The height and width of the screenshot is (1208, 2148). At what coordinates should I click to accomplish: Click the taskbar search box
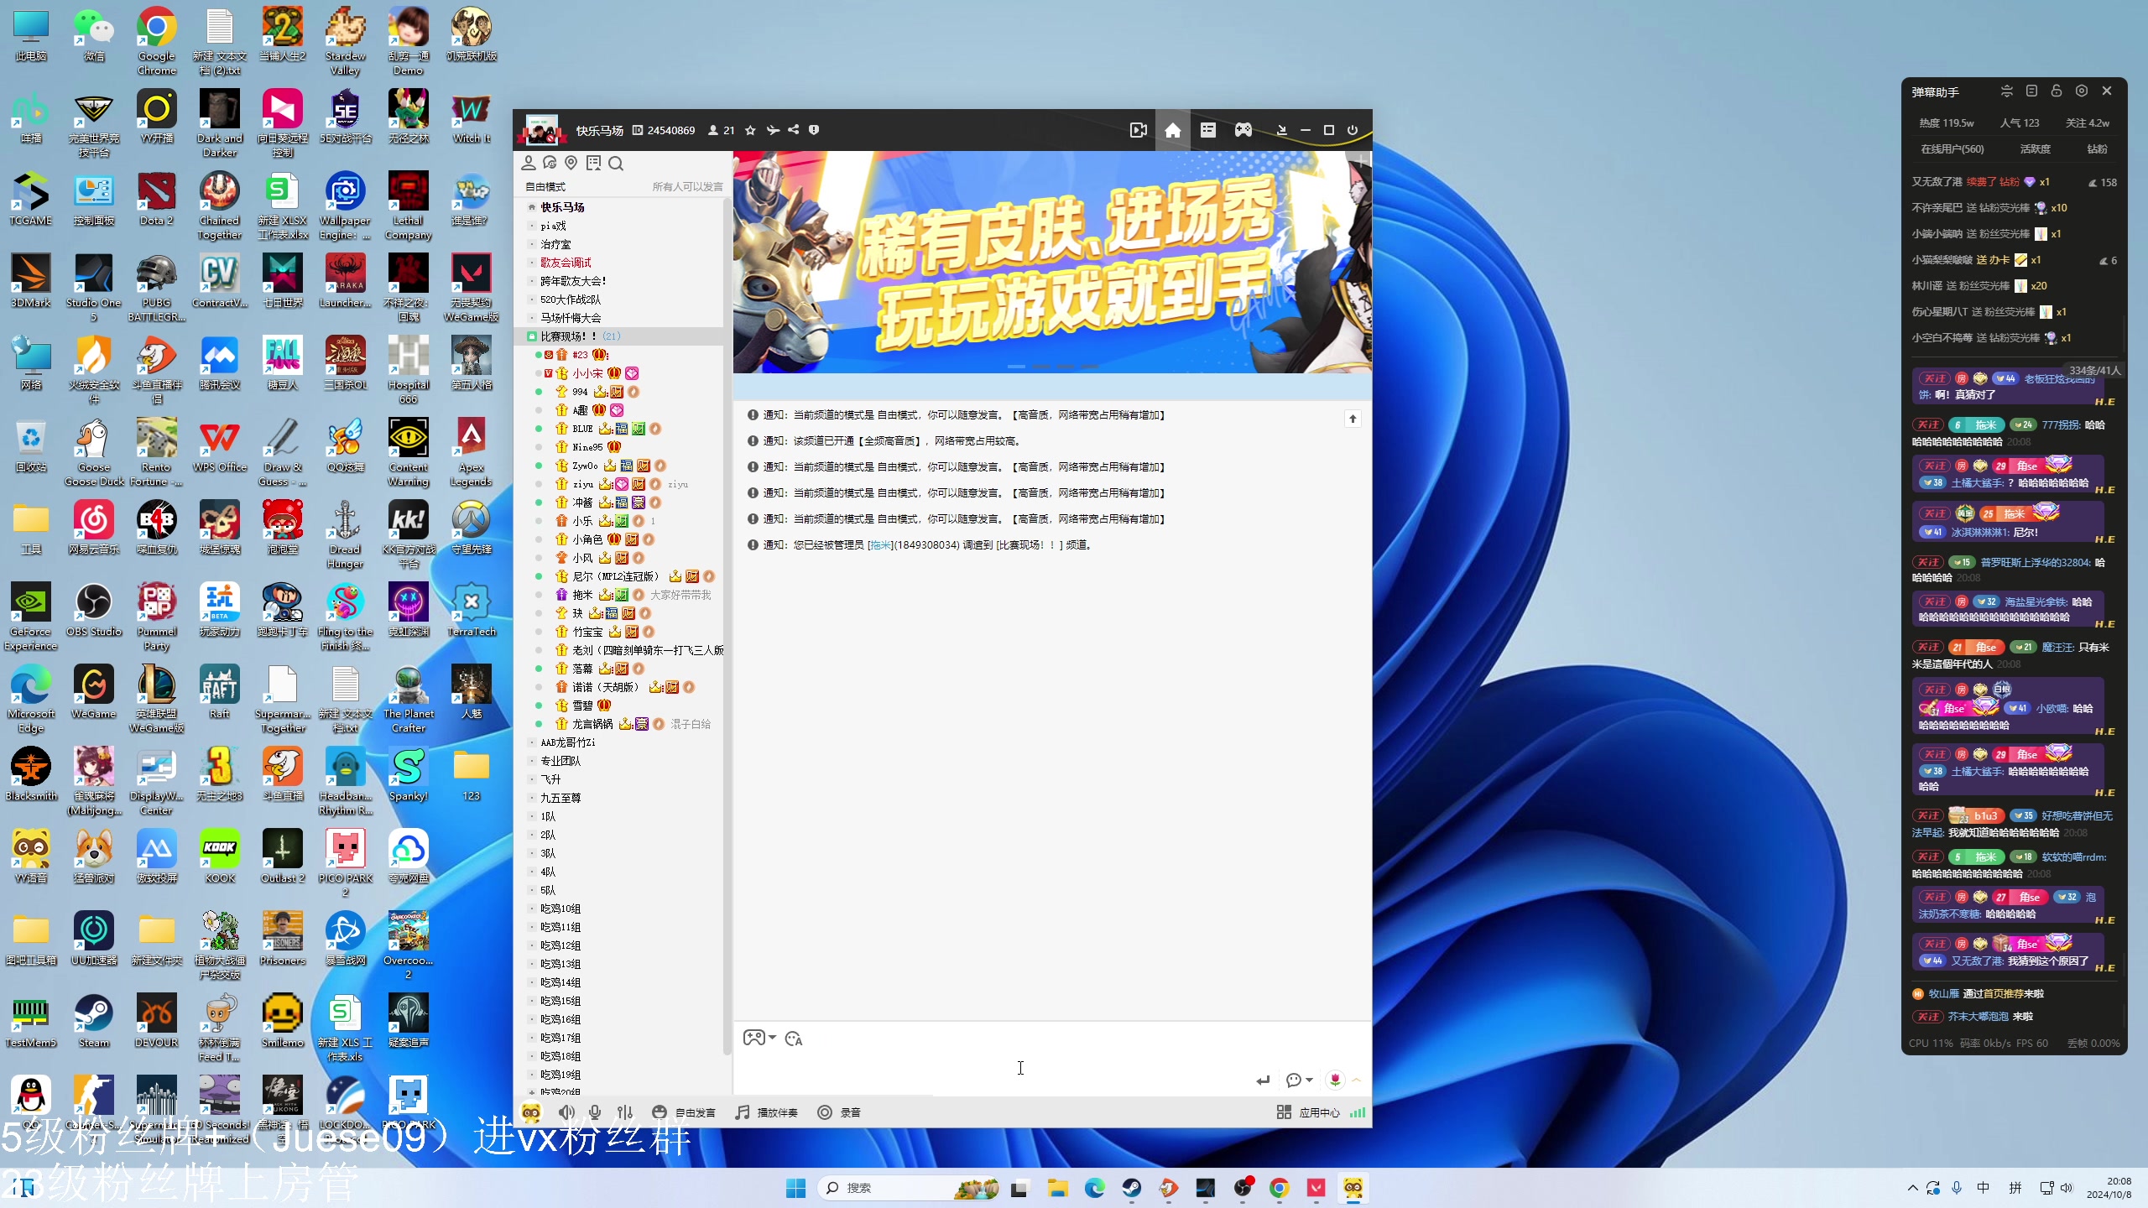909,1188
